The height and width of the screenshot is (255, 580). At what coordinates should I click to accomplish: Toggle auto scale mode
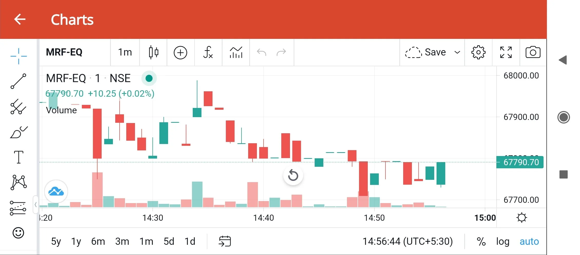(529, 241)
